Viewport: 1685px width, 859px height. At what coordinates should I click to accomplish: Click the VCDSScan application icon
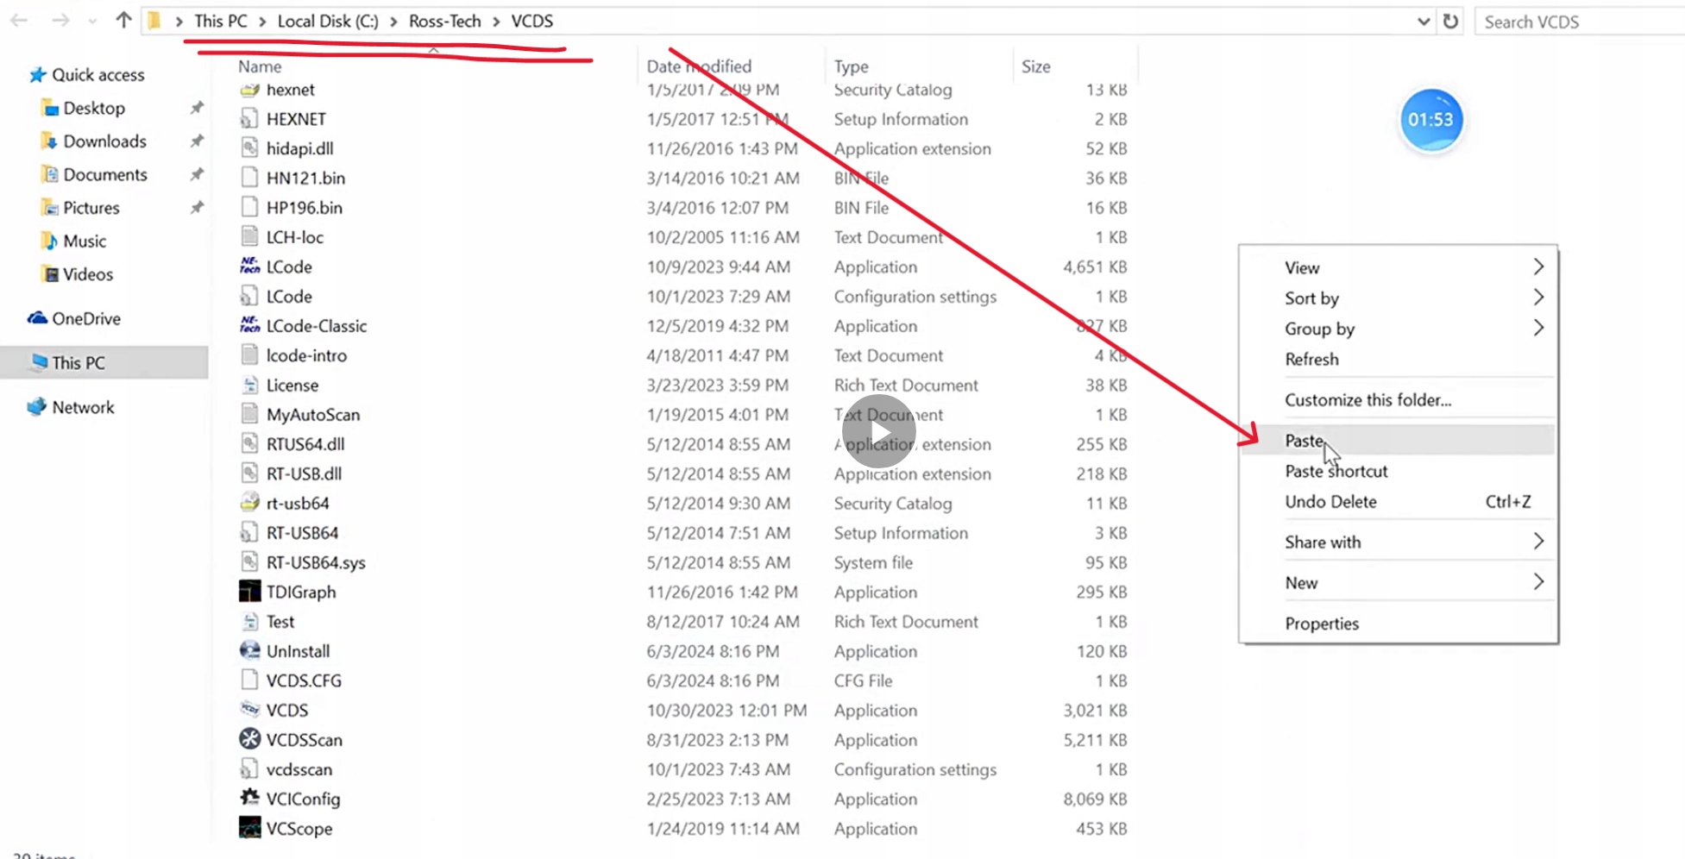(249, 739)
